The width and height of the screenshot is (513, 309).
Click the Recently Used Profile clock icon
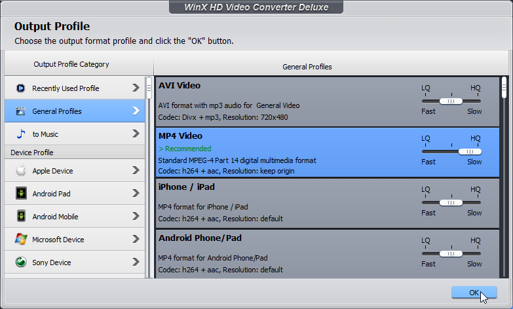pos(20,88)
